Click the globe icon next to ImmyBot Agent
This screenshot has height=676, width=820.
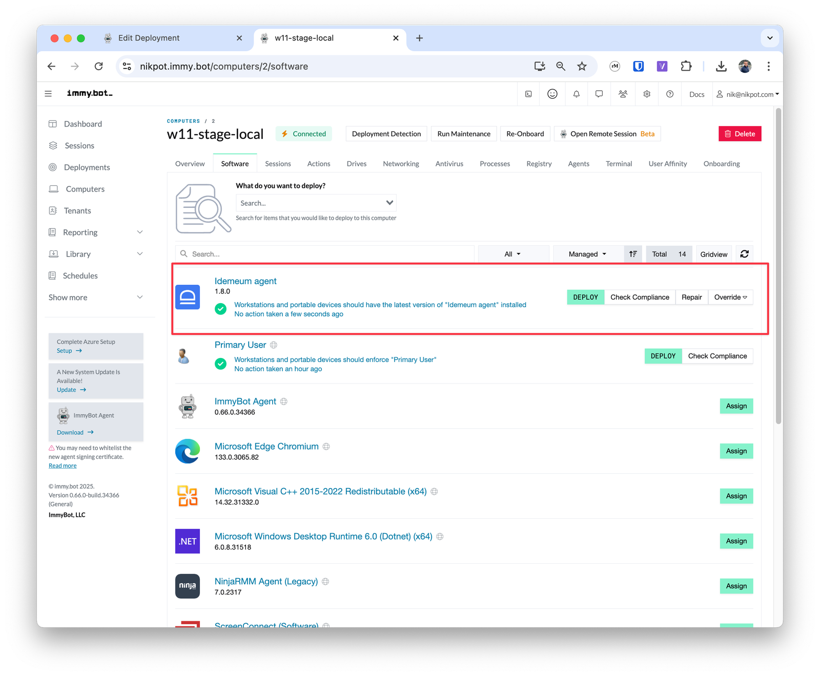tap(284, 402)
